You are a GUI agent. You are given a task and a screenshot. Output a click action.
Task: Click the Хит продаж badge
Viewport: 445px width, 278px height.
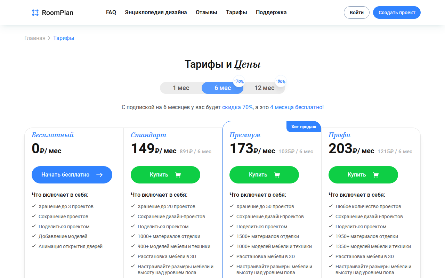304,126
